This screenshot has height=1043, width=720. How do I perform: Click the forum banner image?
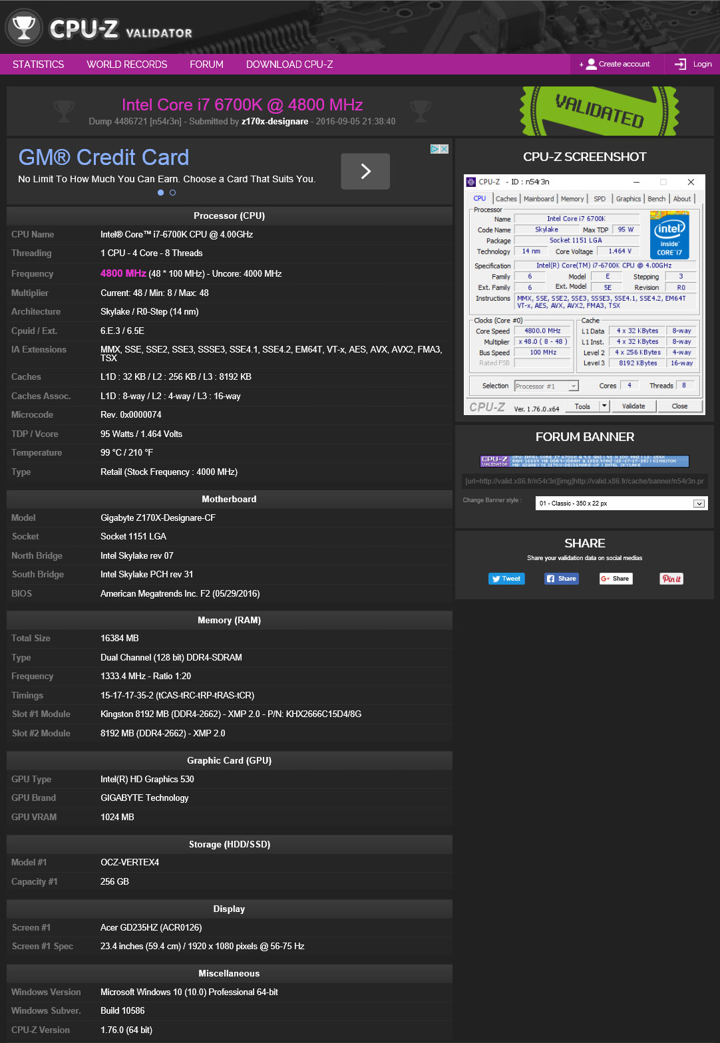[584, 461]
